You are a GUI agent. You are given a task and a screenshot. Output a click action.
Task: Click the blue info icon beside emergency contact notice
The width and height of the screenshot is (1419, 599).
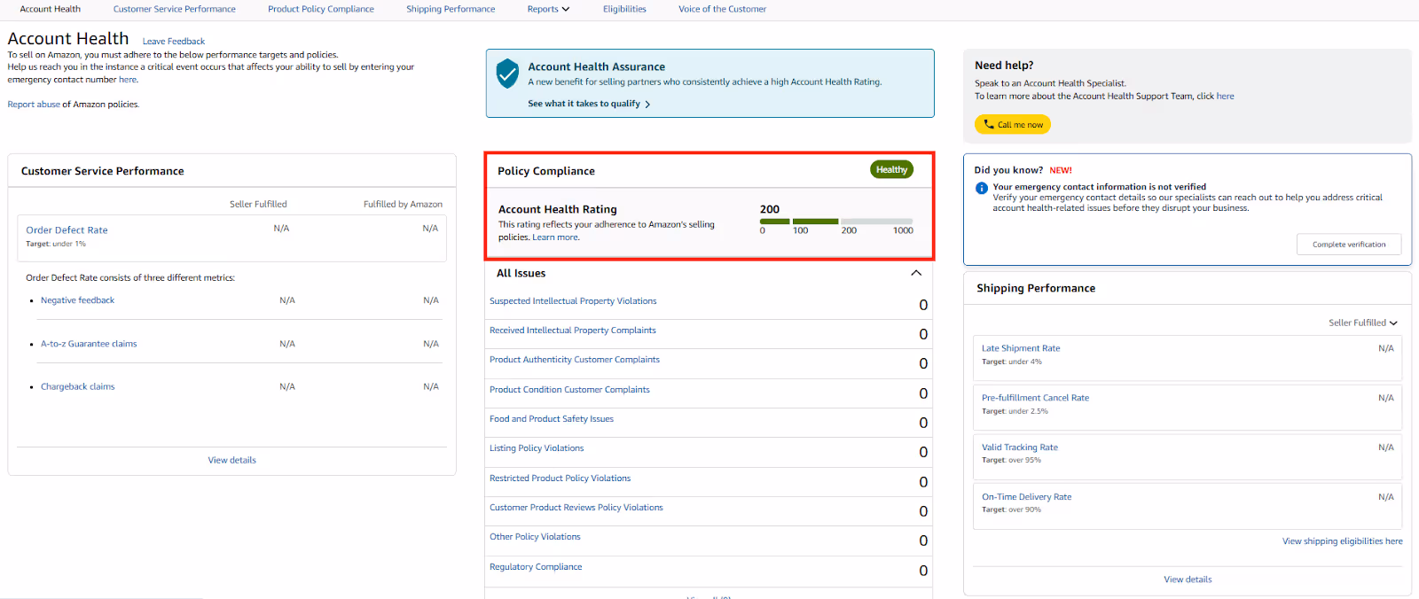click(982, 188)
